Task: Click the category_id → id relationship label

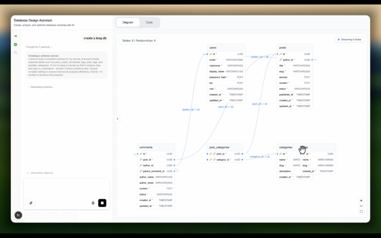Action: tap(260, 157)
